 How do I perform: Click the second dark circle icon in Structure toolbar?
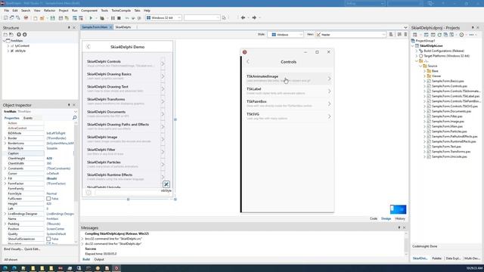pyautogui.click(x=25, y=35)
